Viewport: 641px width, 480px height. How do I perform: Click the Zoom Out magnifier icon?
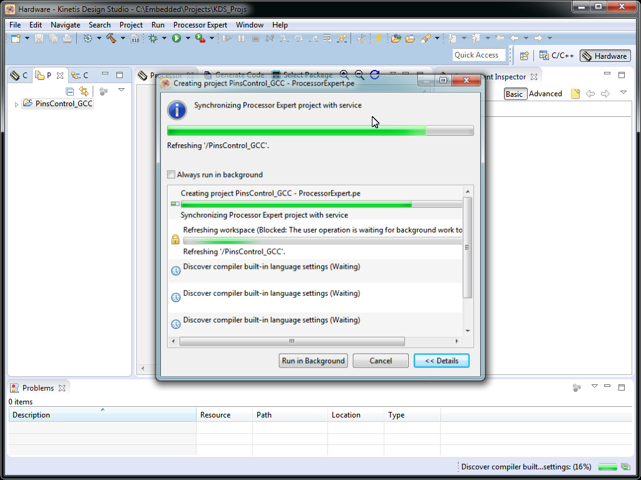(359, 75)
